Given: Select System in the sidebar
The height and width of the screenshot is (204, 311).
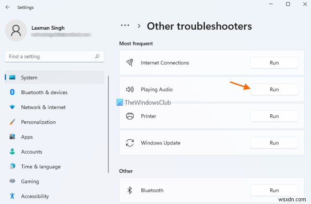Looking at the screenshot, I should tap(29, 77).
